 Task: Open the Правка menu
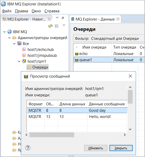pyautogui.click(x=21, y=11)
